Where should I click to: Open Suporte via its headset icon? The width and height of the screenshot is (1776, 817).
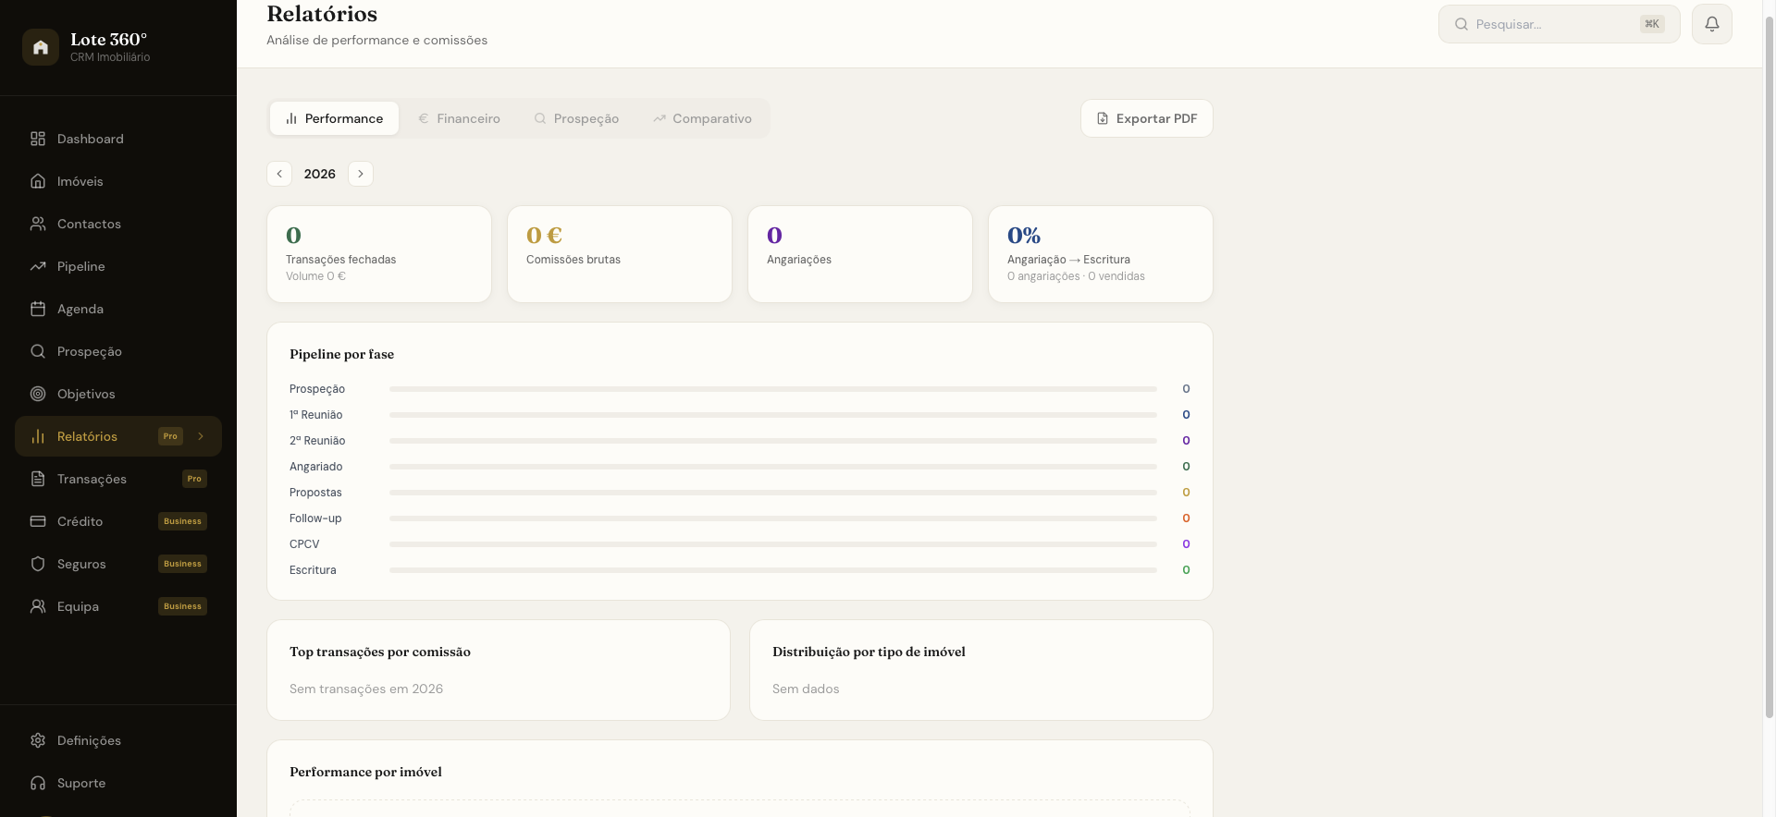38,783
